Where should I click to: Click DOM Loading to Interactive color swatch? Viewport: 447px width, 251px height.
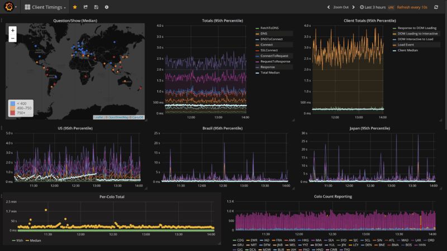pyautogui.click(x=394, y=34)
